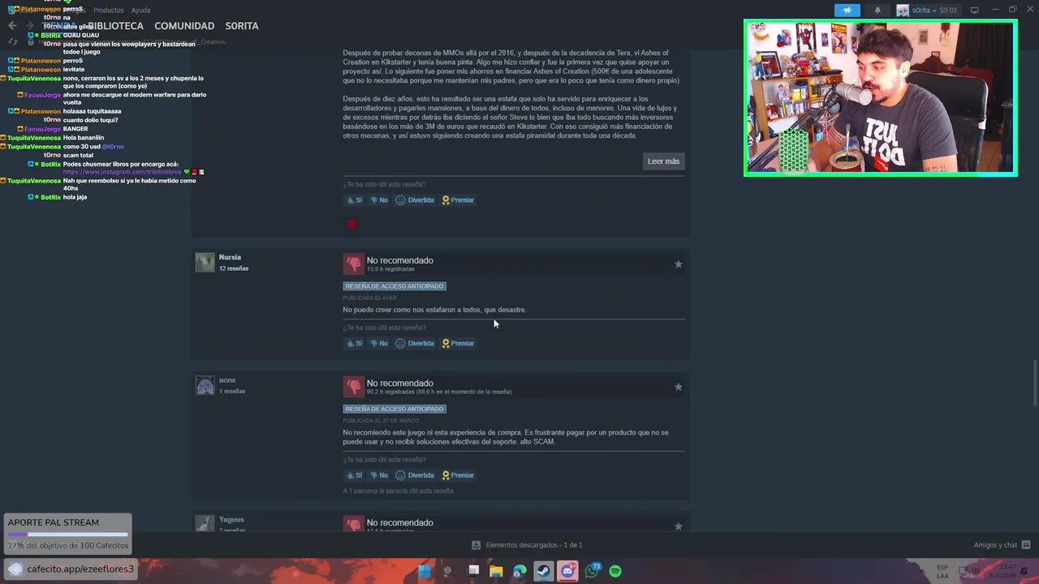Click Premiar on the first review
Screen dimensions: 1039x584
point(458,200)
